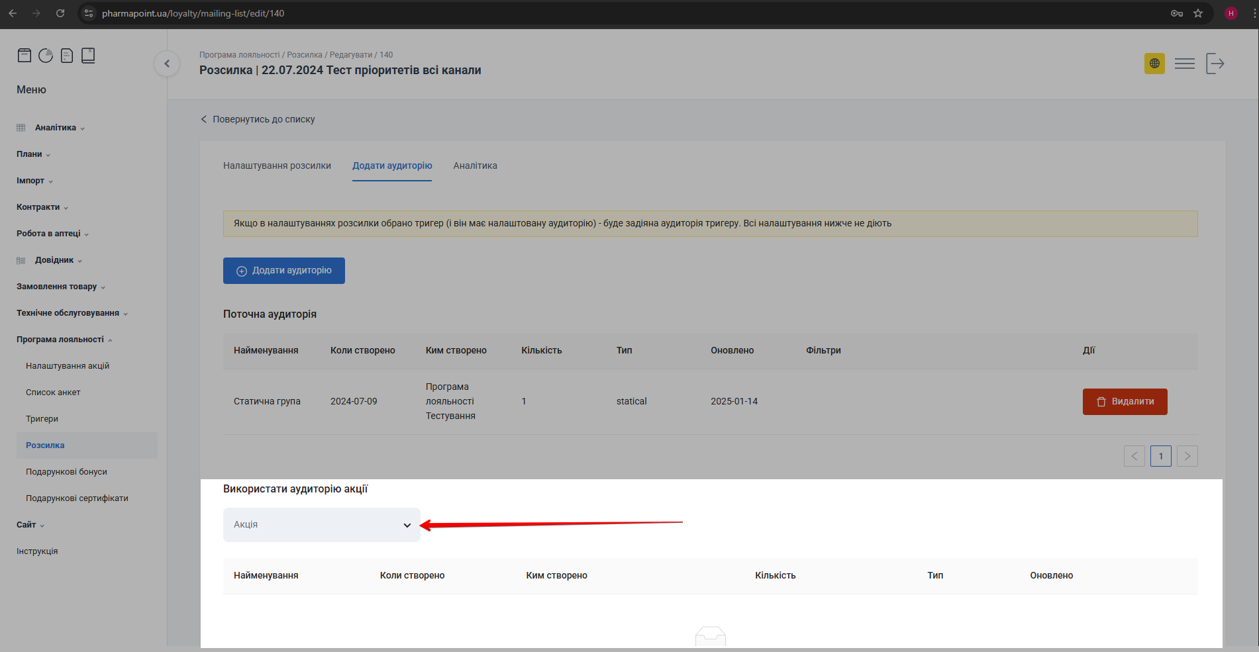Image resolution: width=1259 pixels, height=652 pixels.
Task: Open Розсилка in sidebar
Action: 45,445
